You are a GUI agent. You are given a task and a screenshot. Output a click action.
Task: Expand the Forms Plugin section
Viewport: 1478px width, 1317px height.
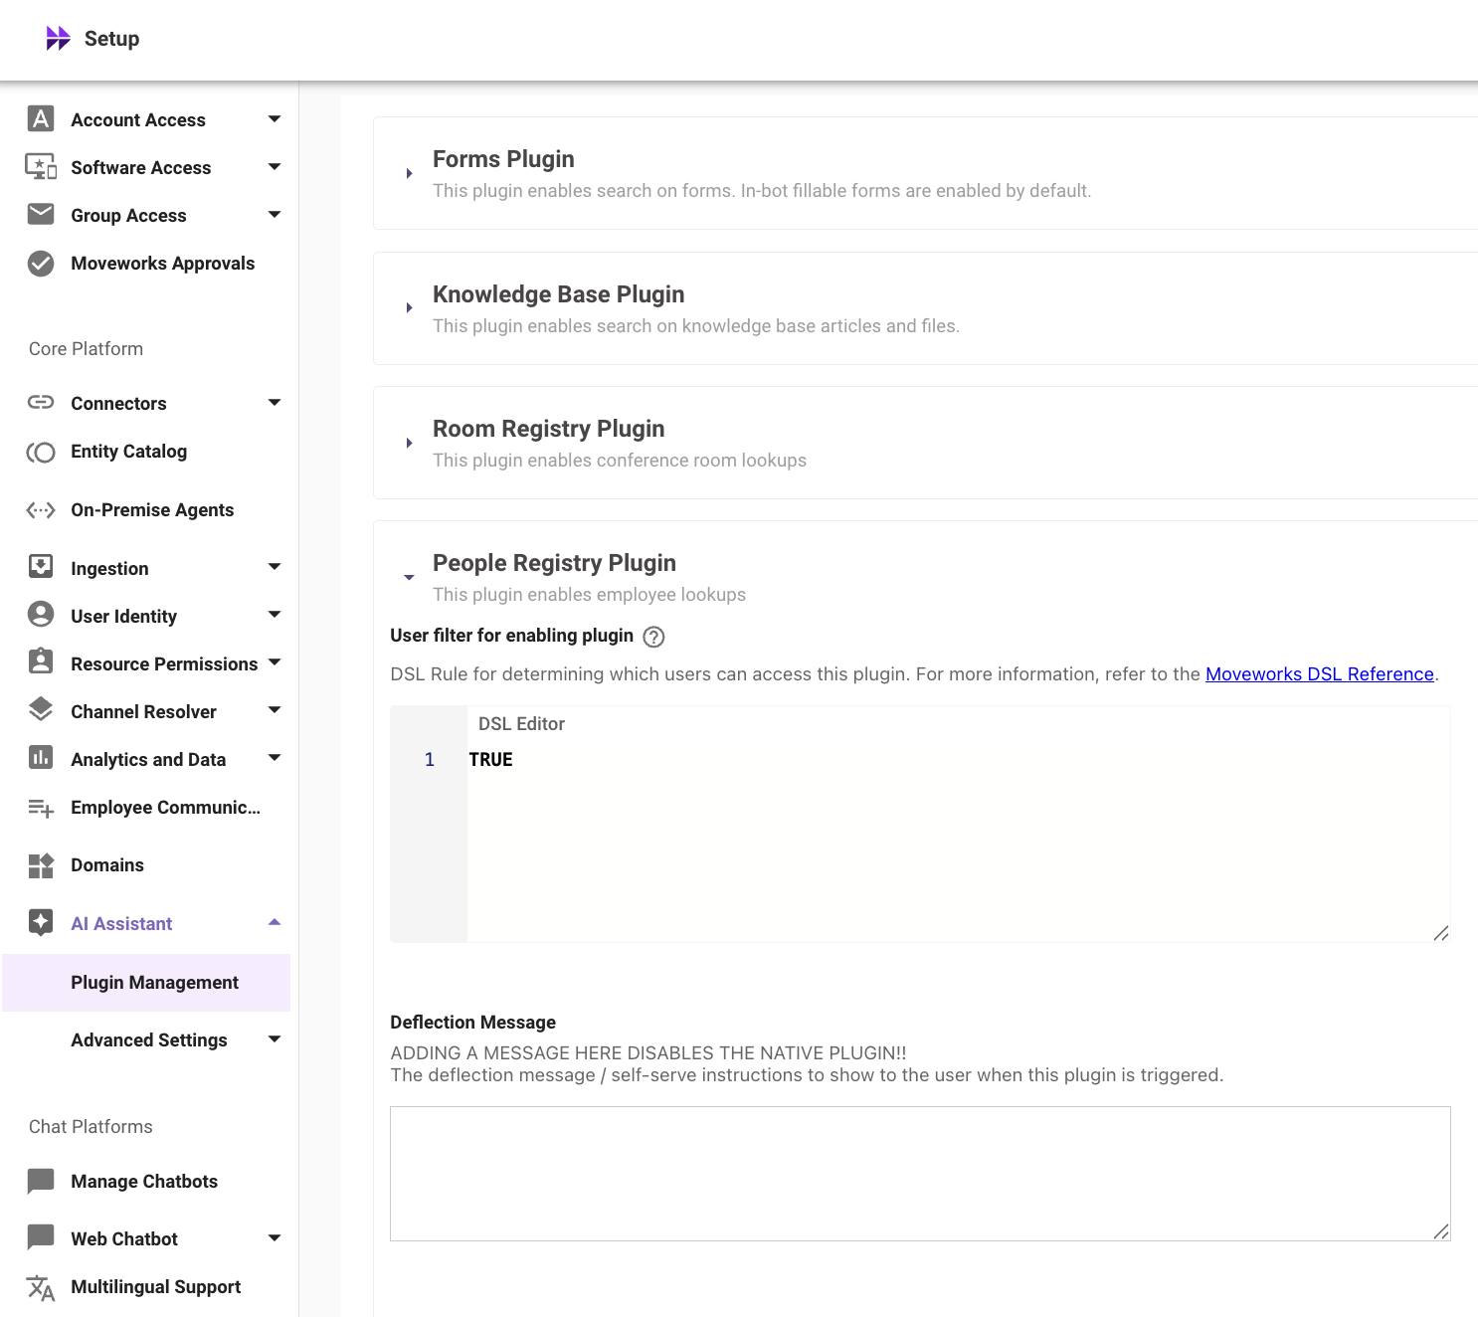pos(409,174)
